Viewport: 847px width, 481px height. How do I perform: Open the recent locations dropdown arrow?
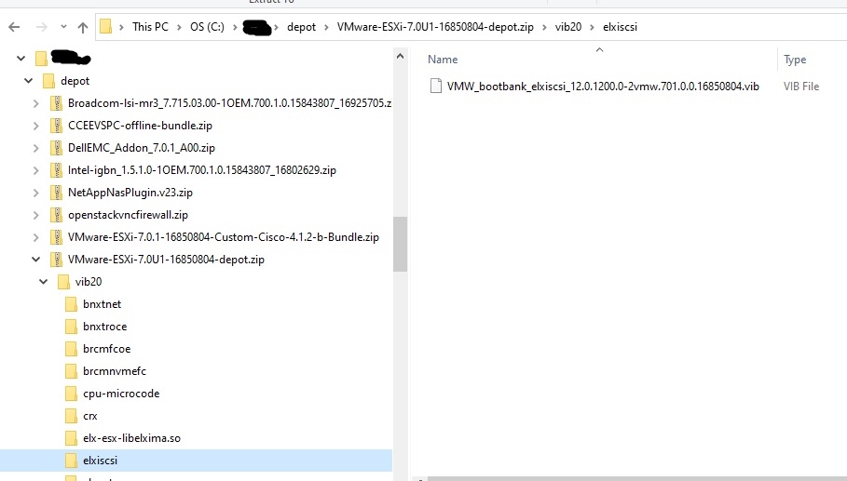click(x=63, y=26)
